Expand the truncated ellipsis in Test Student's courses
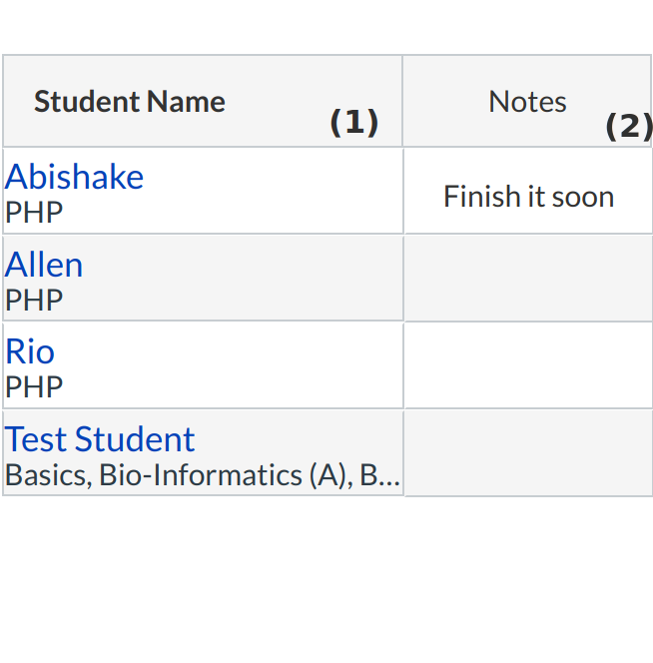This screenshot has width=653, height=663. pyautogui.click(x=389, y=476)
